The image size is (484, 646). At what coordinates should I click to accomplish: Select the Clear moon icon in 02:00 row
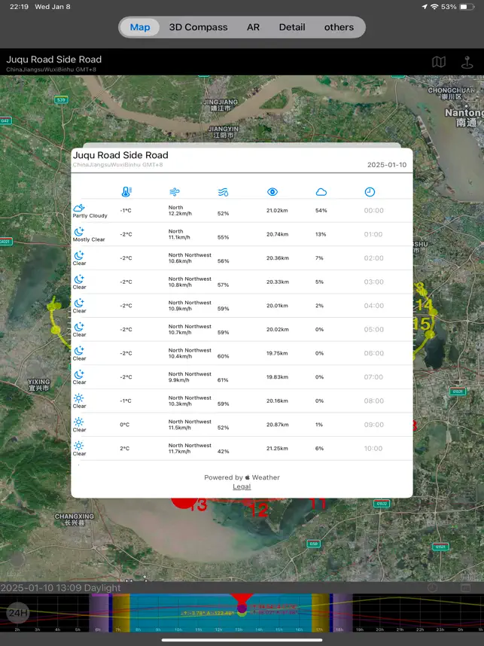tap(79, 255)
